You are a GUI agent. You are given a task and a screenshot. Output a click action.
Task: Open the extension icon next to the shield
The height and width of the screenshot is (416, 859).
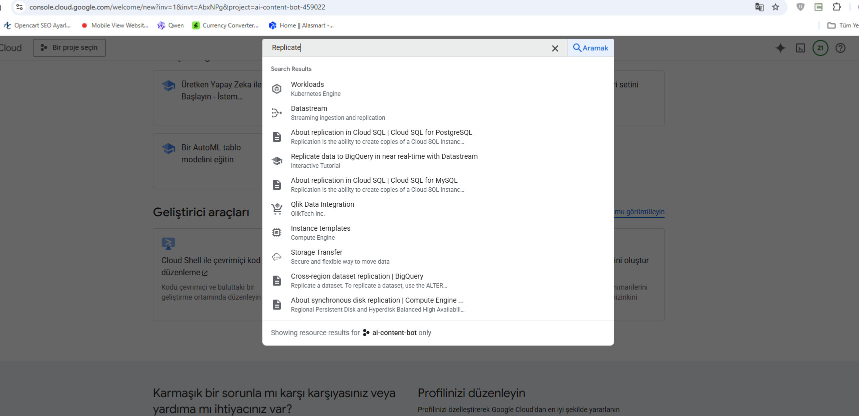819,7
